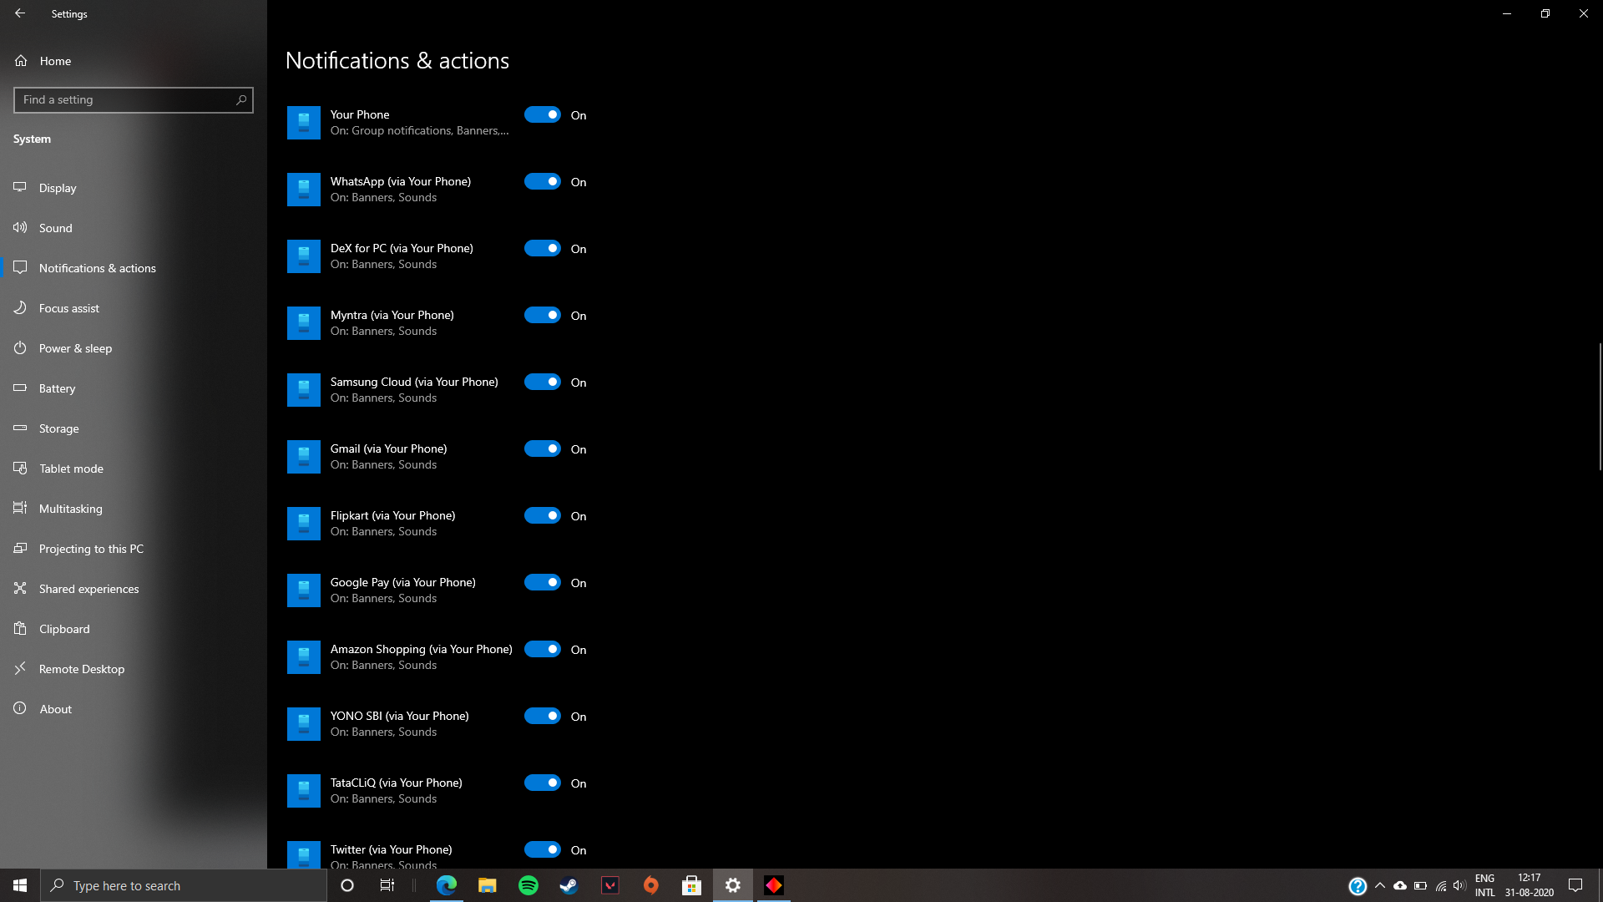The height and width of the screenshot is (902, 1603).
Task: Click the Wi-Fi network tray icon
Action: tap(1440, 885)
